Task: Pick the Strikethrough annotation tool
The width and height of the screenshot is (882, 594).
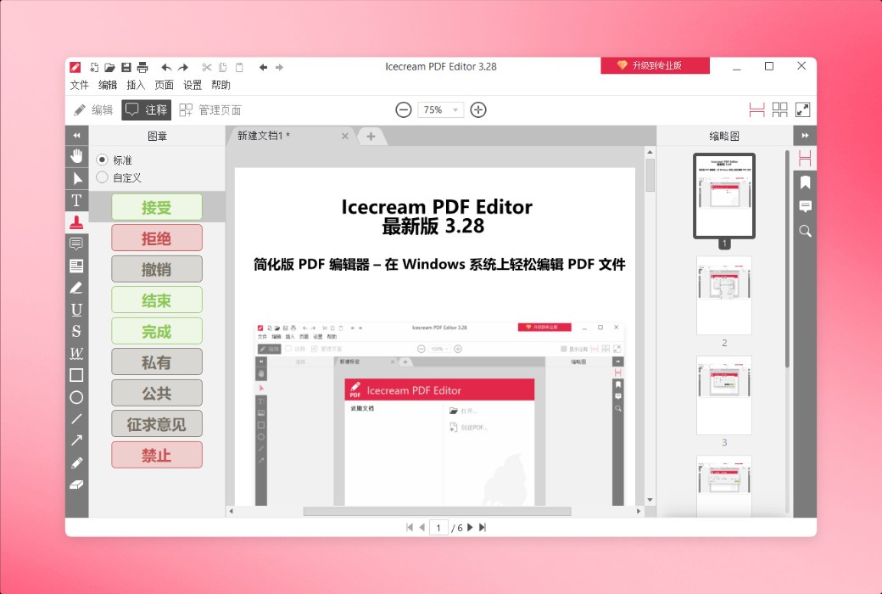Action: 76,331
